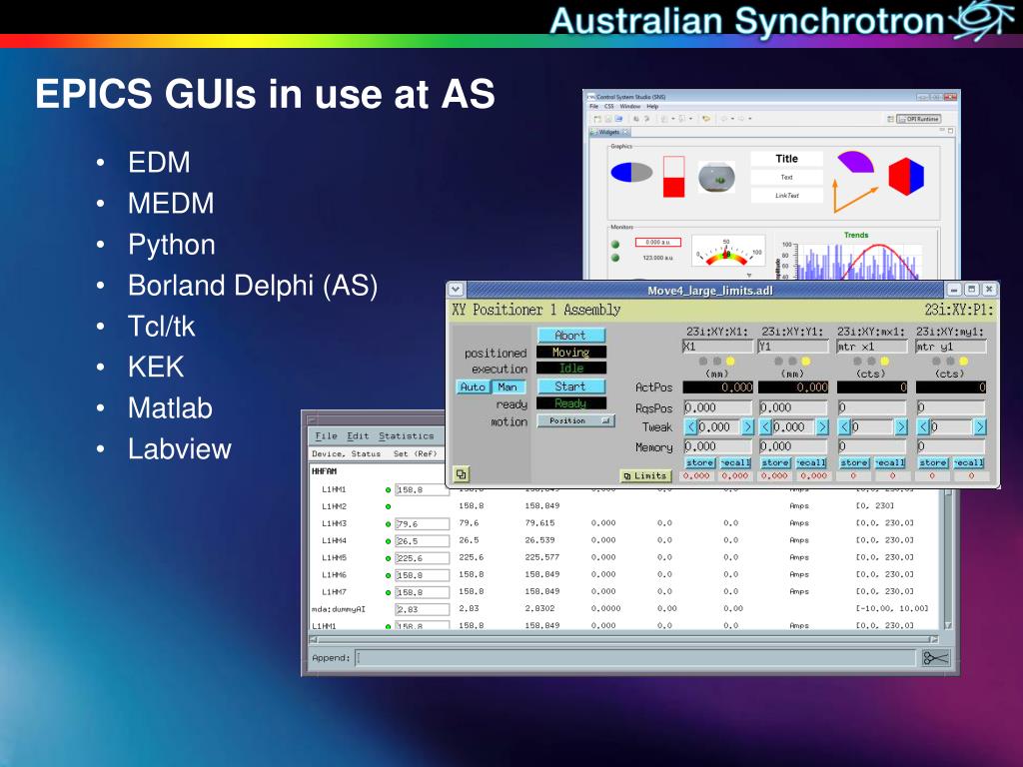The height and width of the screenshot is (767, 1023).
Task: Click the blue-gray ellipse graphic in CSS
Action: click(x=631, y=172)
